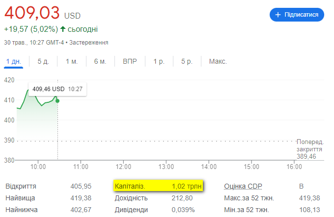This screenshot has height=217, width=334.
Task: Select the Макс. range tab
Action: point(218,61)
